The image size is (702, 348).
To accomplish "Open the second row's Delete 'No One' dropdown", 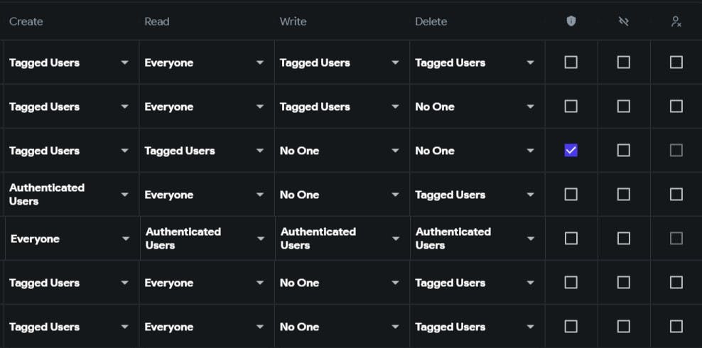I will click(x=477, y=107).
